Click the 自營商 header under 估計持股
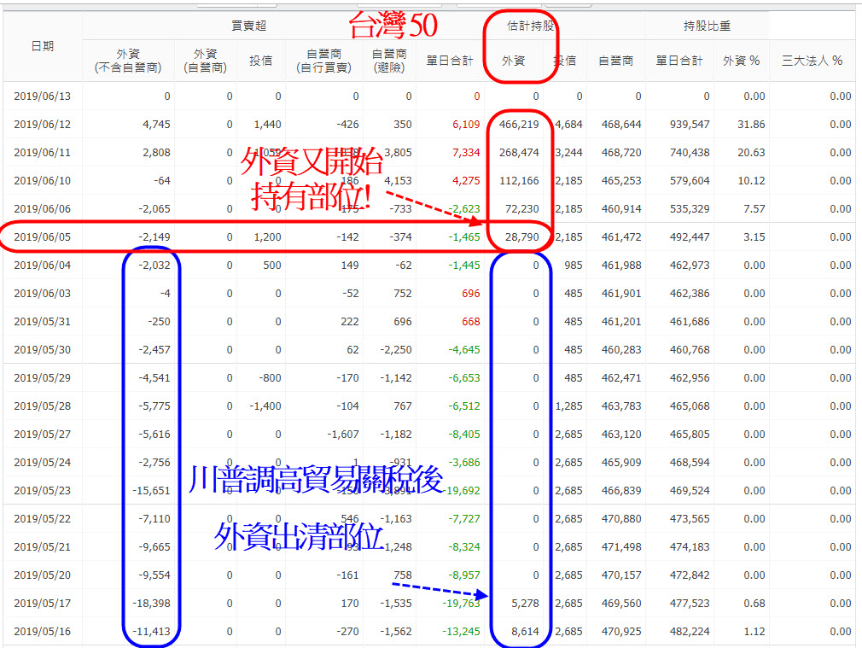Image resolution: width=862 pixels, height=648 pixels. (x=615, y=61)
